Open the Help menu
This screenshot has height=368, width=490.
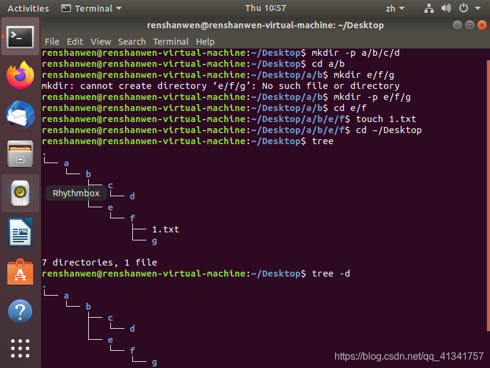205,42
